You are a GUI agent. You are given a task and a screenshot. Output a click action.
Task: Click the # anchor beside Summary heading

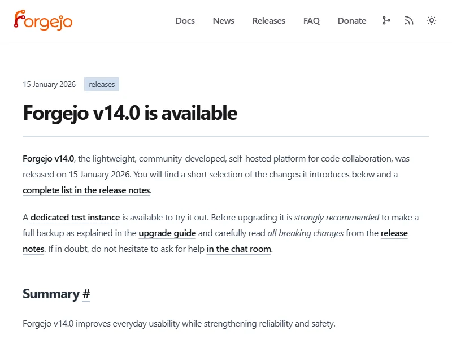click(x=86, y=294)
